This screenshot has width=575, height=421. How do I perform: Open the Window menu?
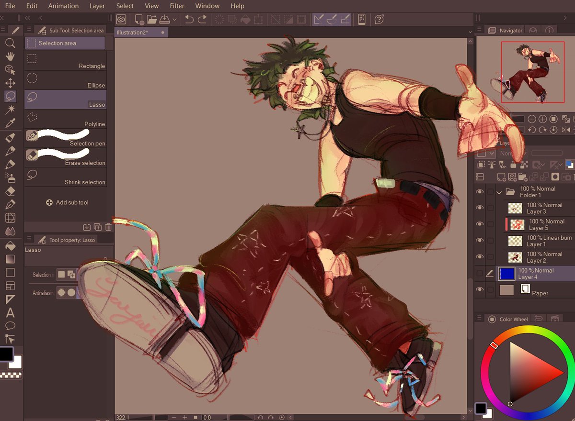tap(207, 6)
